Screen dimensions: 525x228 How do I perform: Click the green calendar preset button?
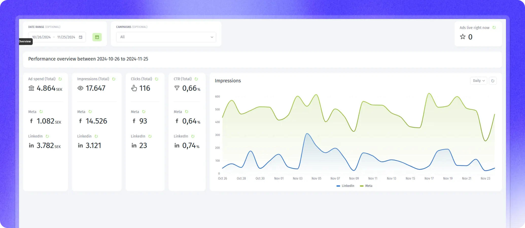pyautogui.click(x=97, y=37)
